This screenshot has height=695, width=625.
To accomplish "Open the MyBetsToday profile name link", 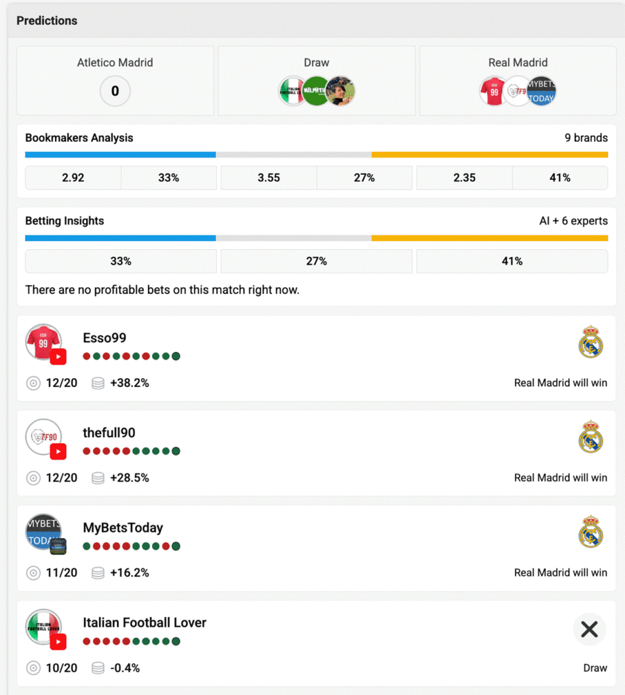I will point(123,527).
